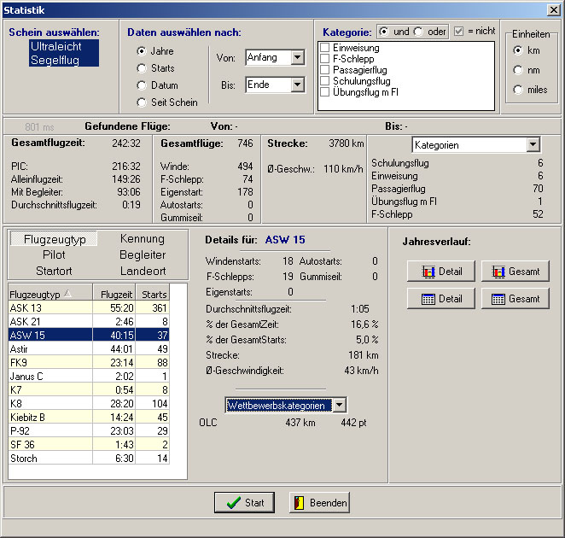Image resolution: width=565 pixels, height=538 pixels.
Task: Select the 'oder' category radio button
Action: 418,32
